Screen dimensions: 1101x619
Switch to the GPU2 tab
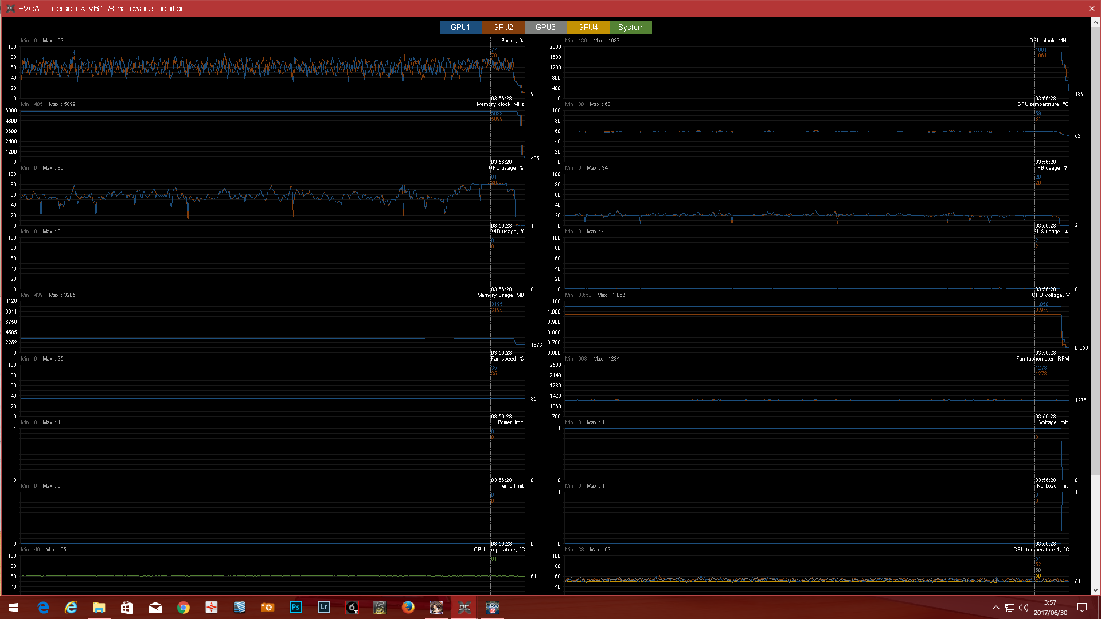click(503, 27)
